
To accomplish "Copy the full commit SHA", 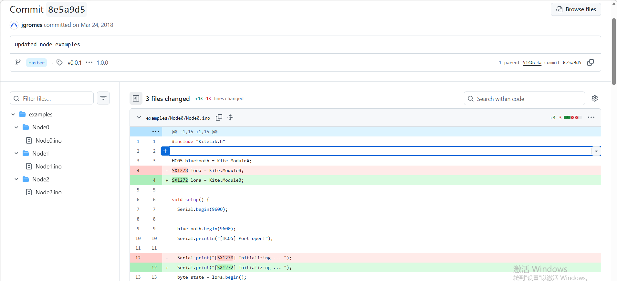I will 591,62.
